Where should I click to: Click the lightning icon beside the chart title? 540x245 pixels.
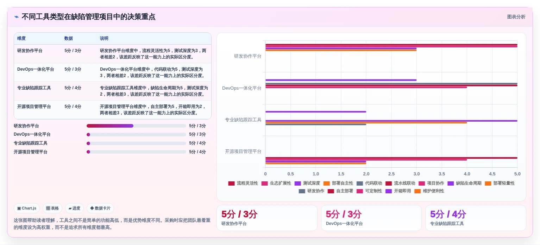tap(17, 17)
